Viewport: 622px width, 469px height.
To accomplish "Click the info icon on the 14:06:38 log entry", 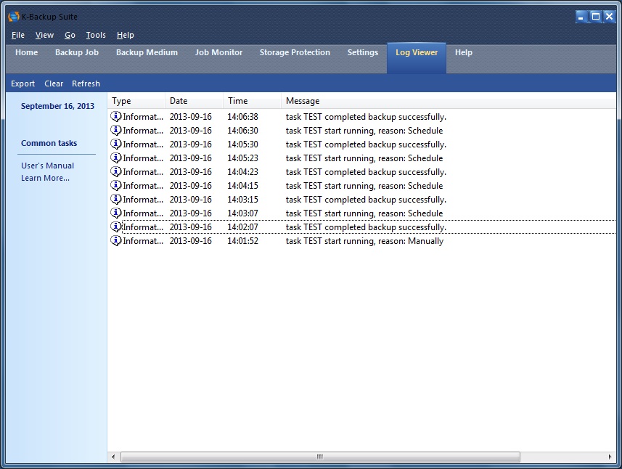I will tap(116, 117).
